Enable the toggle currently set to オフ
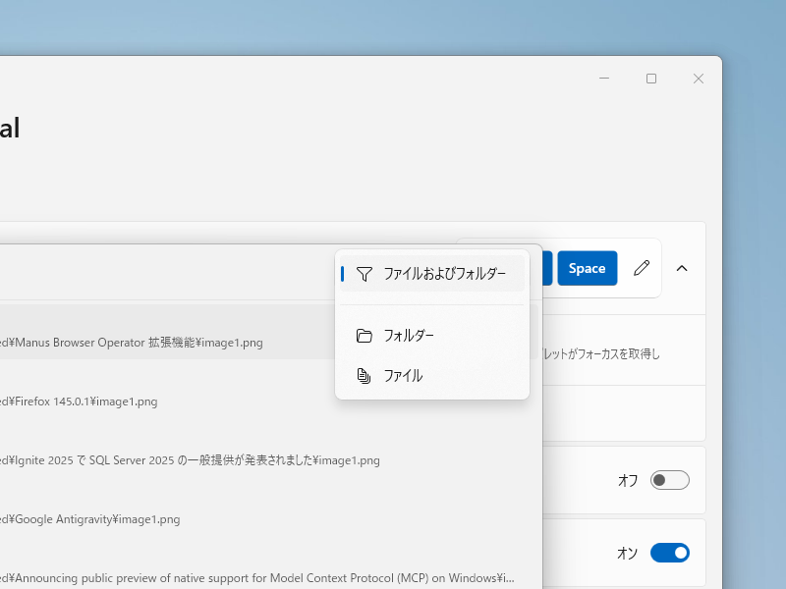The height and width of the screenshot is (589, 786). [670, 480]
